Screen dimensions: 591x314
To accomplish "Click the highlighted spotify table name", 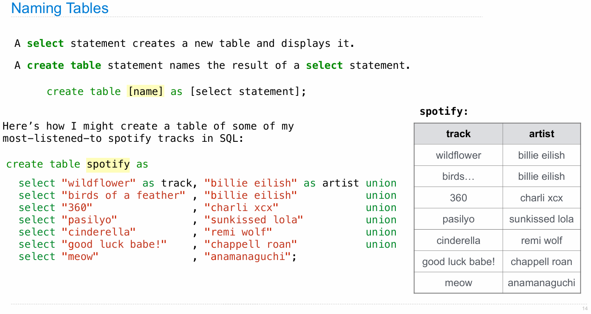I will pos(108,164).
